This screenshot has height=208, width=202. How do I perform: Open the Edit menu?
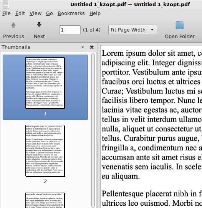(x=20, y=13)
